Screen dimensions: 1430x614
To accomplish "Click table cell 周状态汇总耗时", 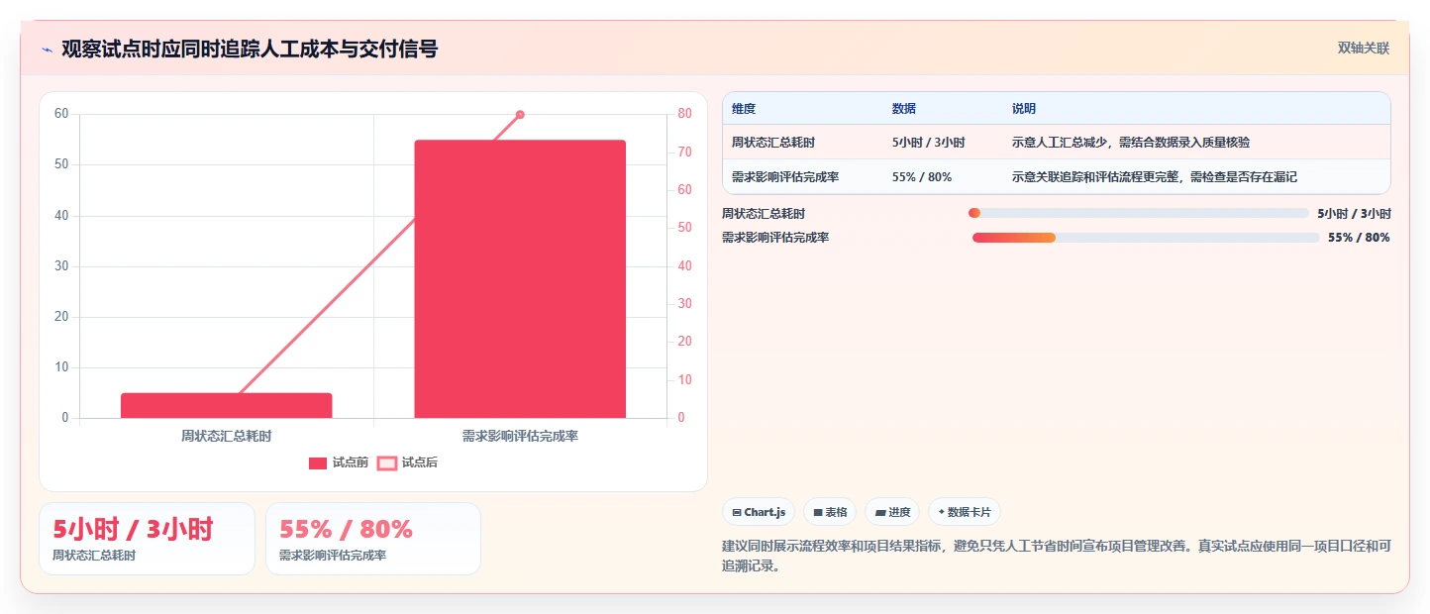I will click(773, 143).
